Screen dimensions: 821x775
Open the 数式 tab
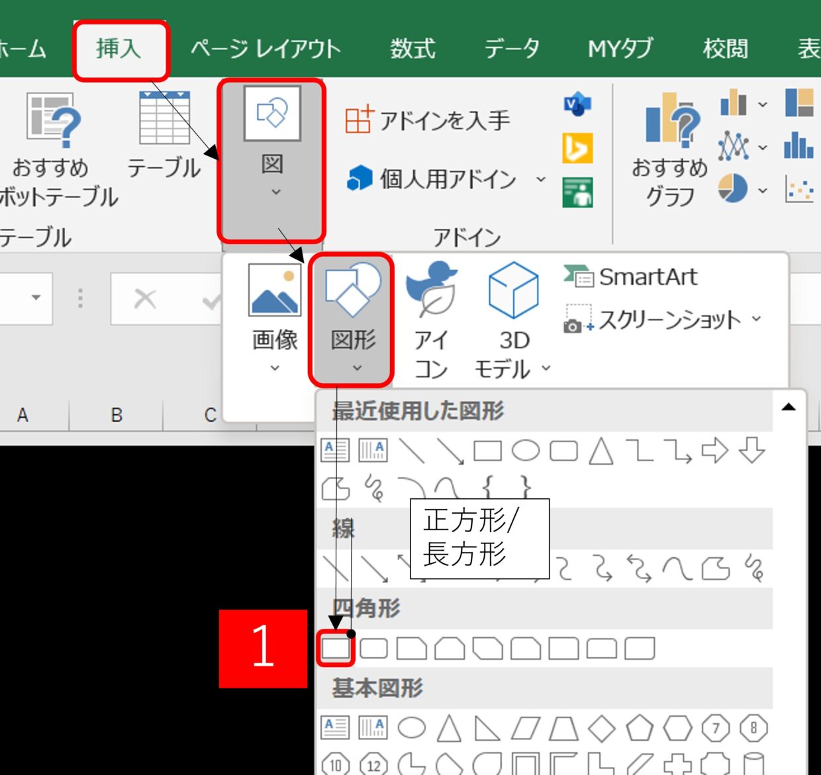[412, 49]
